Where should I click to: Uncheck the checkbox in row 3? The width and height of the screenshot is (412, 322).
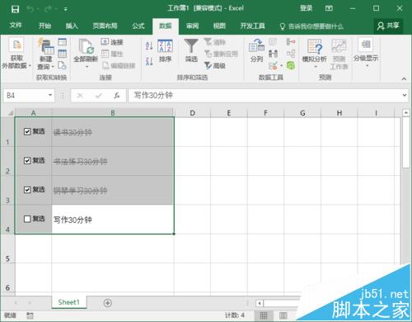(x=27, y=190)
